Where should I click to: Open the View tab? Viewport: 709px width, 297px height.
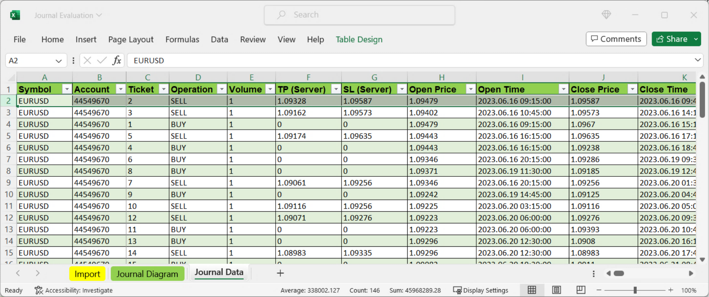[x=287, y=39]
